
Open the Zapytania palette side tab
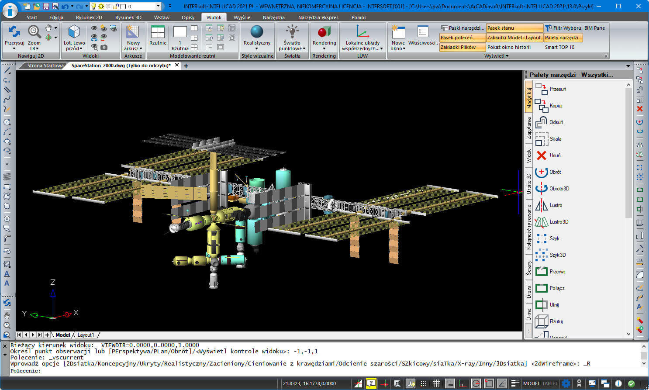[x=529, y=128]
